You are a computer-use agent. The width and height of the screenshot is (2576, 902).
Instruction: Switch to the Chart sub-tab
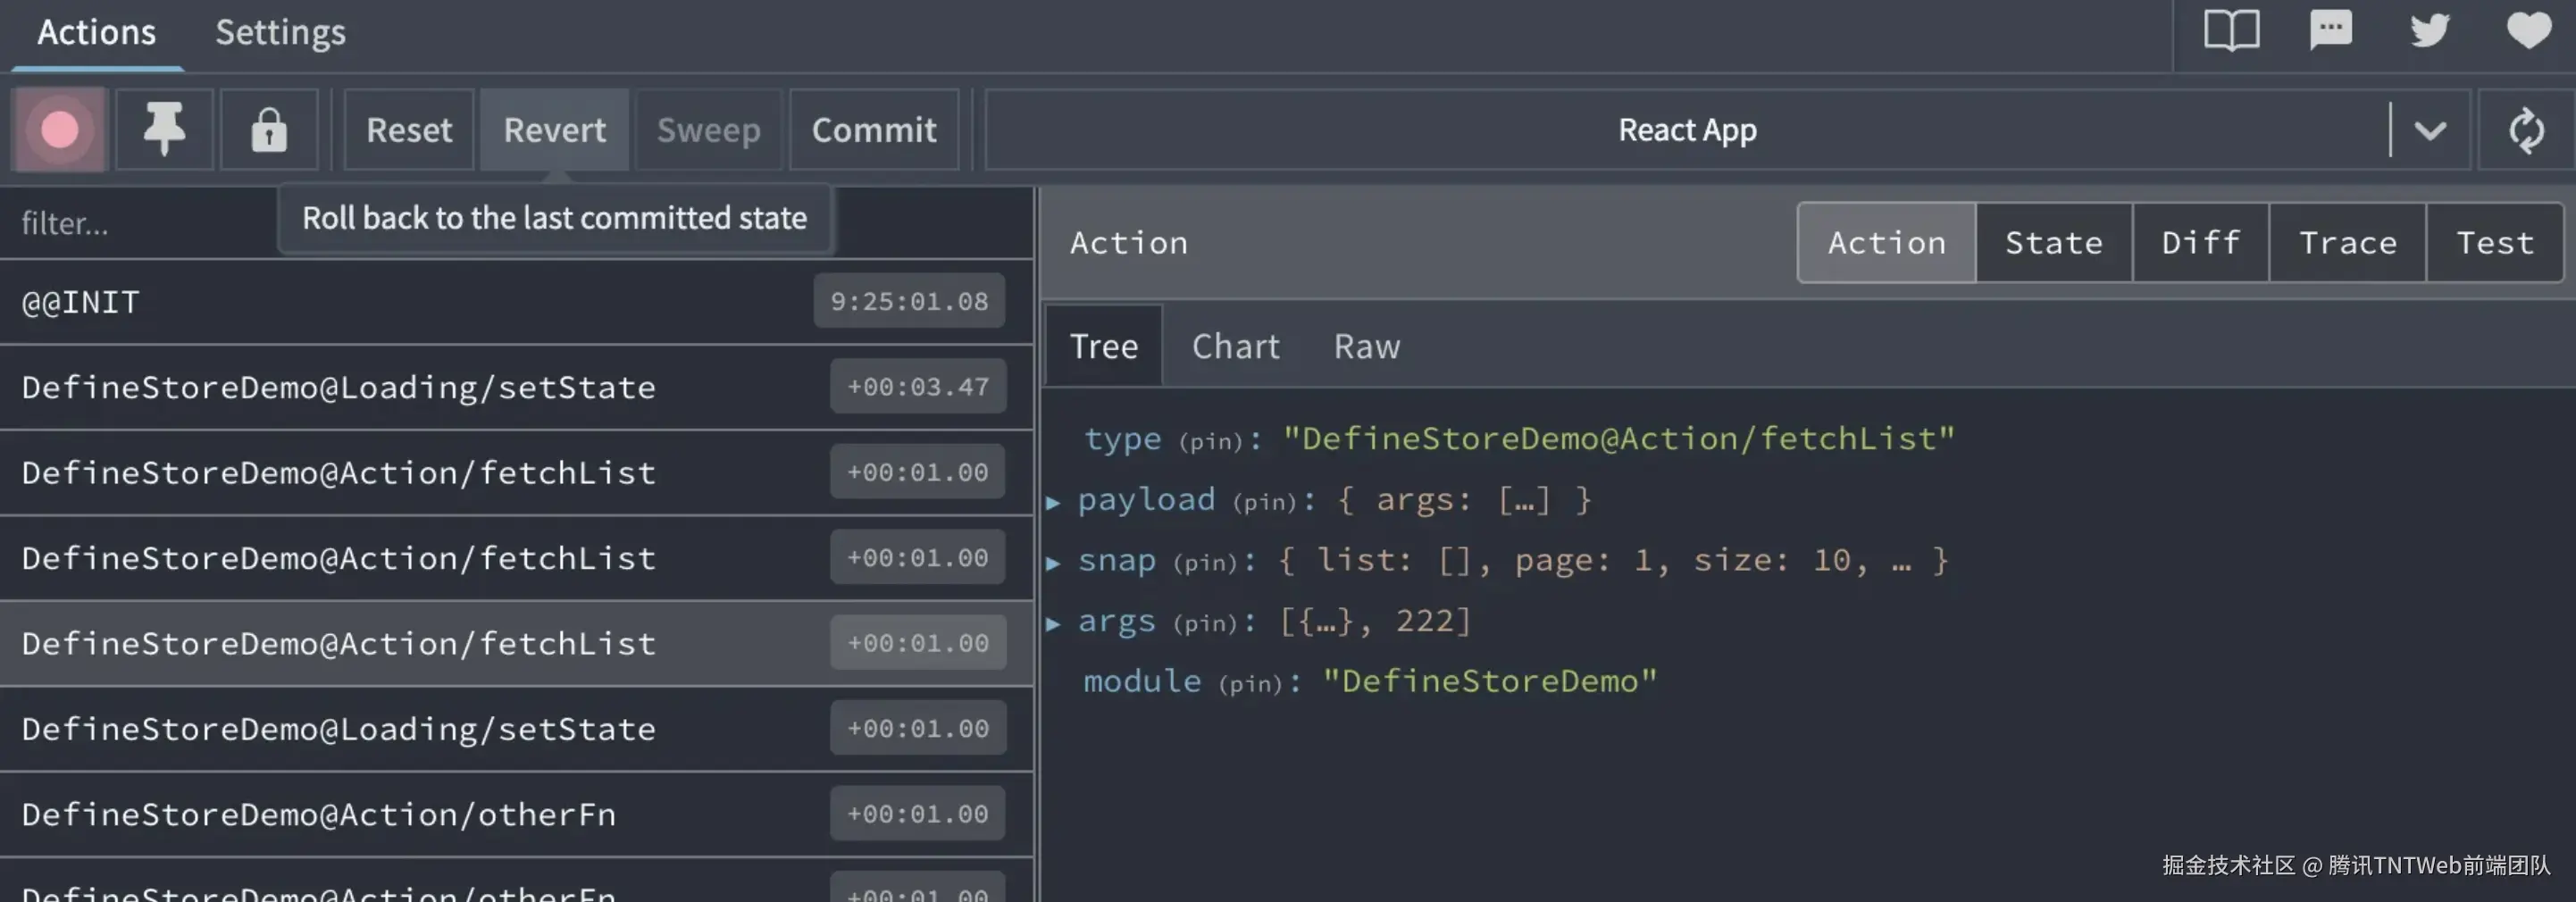tap(1235, 346)
